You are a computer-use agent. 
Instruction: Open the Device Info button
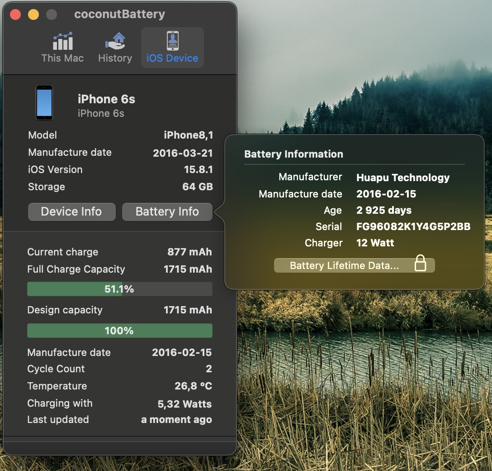pos(71,211)
